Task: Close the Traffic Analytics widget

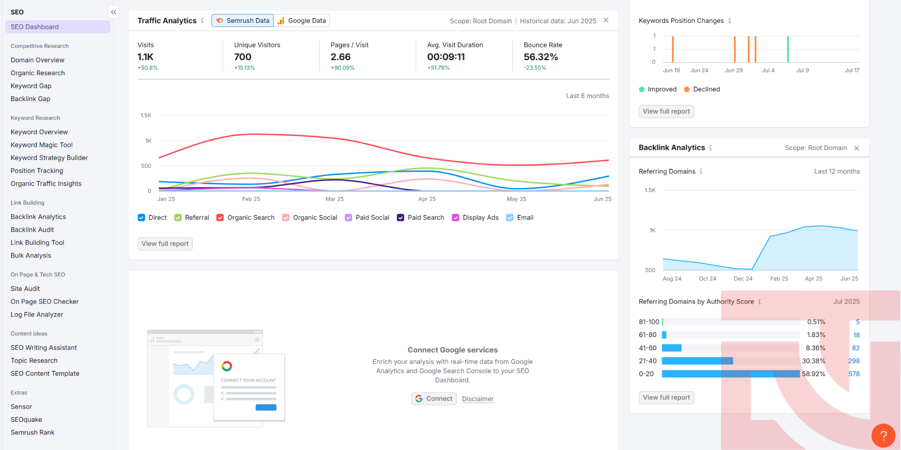Action: click(606, 20)
